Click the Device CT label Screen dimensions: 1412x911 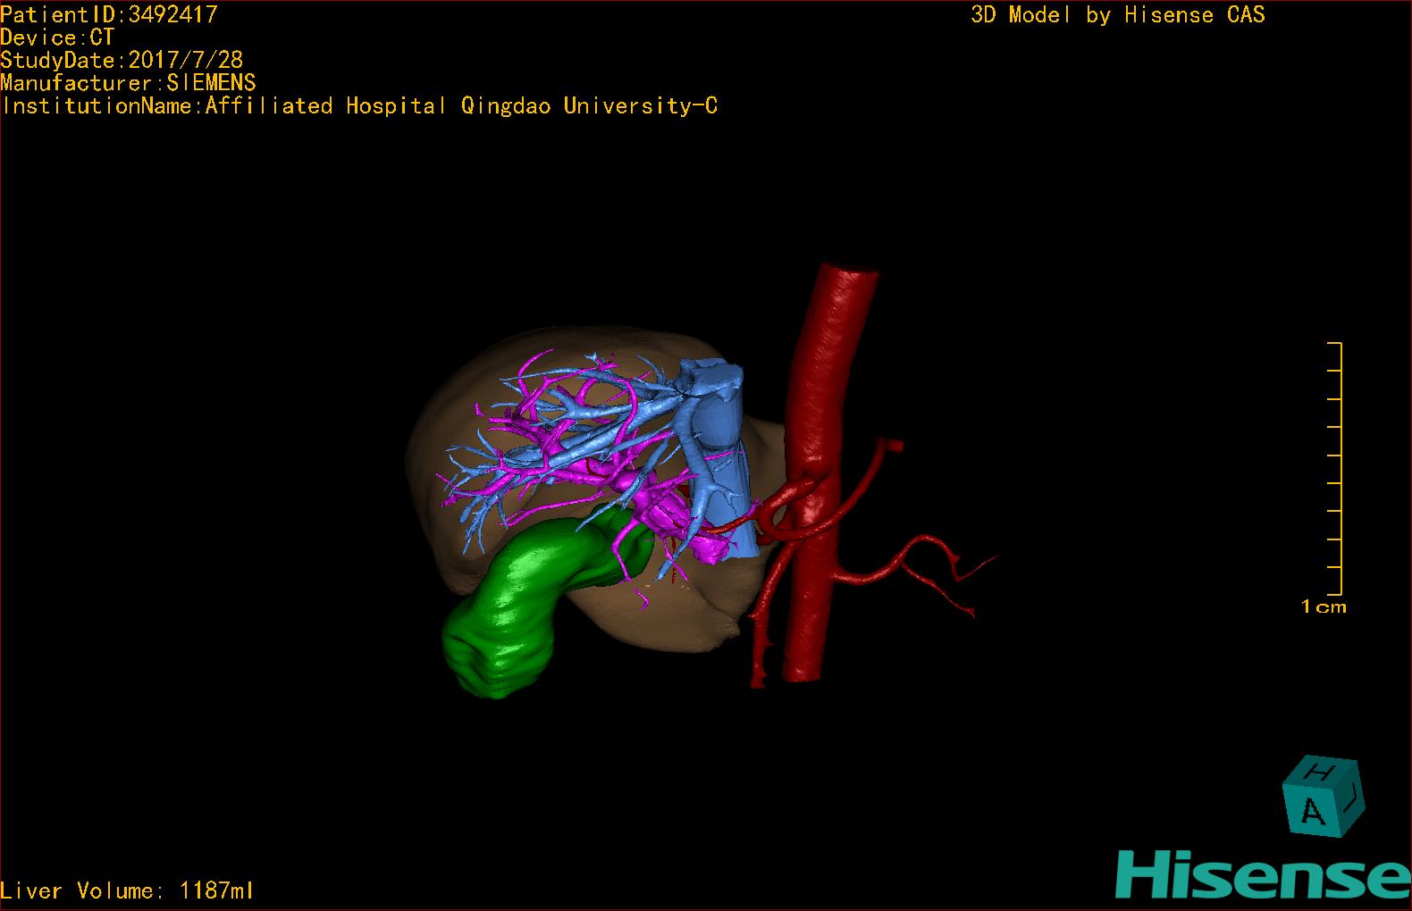[57, 38]
